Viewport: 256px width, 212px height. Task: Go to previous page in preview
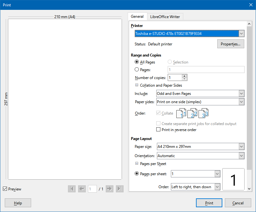click(82, 189)
